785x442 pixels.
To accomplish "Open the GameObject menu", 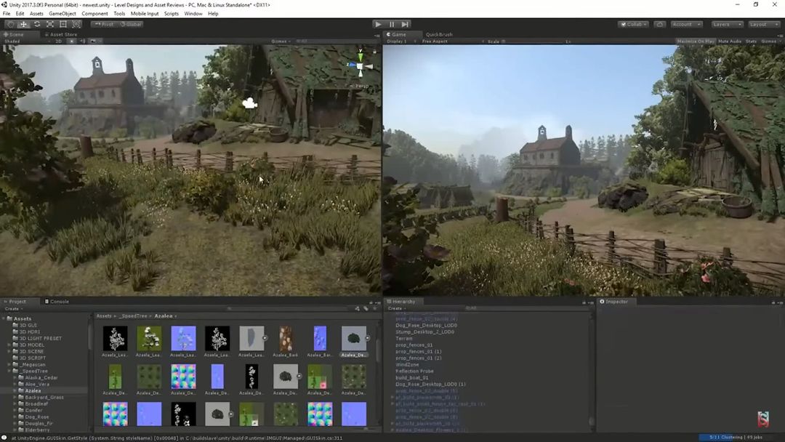I will (64, 13).
